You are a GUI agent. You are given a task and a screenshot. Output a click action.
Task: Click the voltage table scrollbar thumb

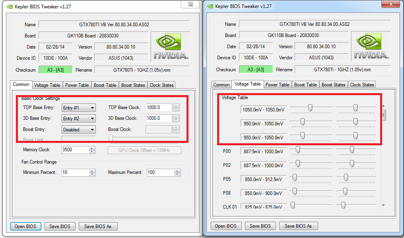point(384,115)
